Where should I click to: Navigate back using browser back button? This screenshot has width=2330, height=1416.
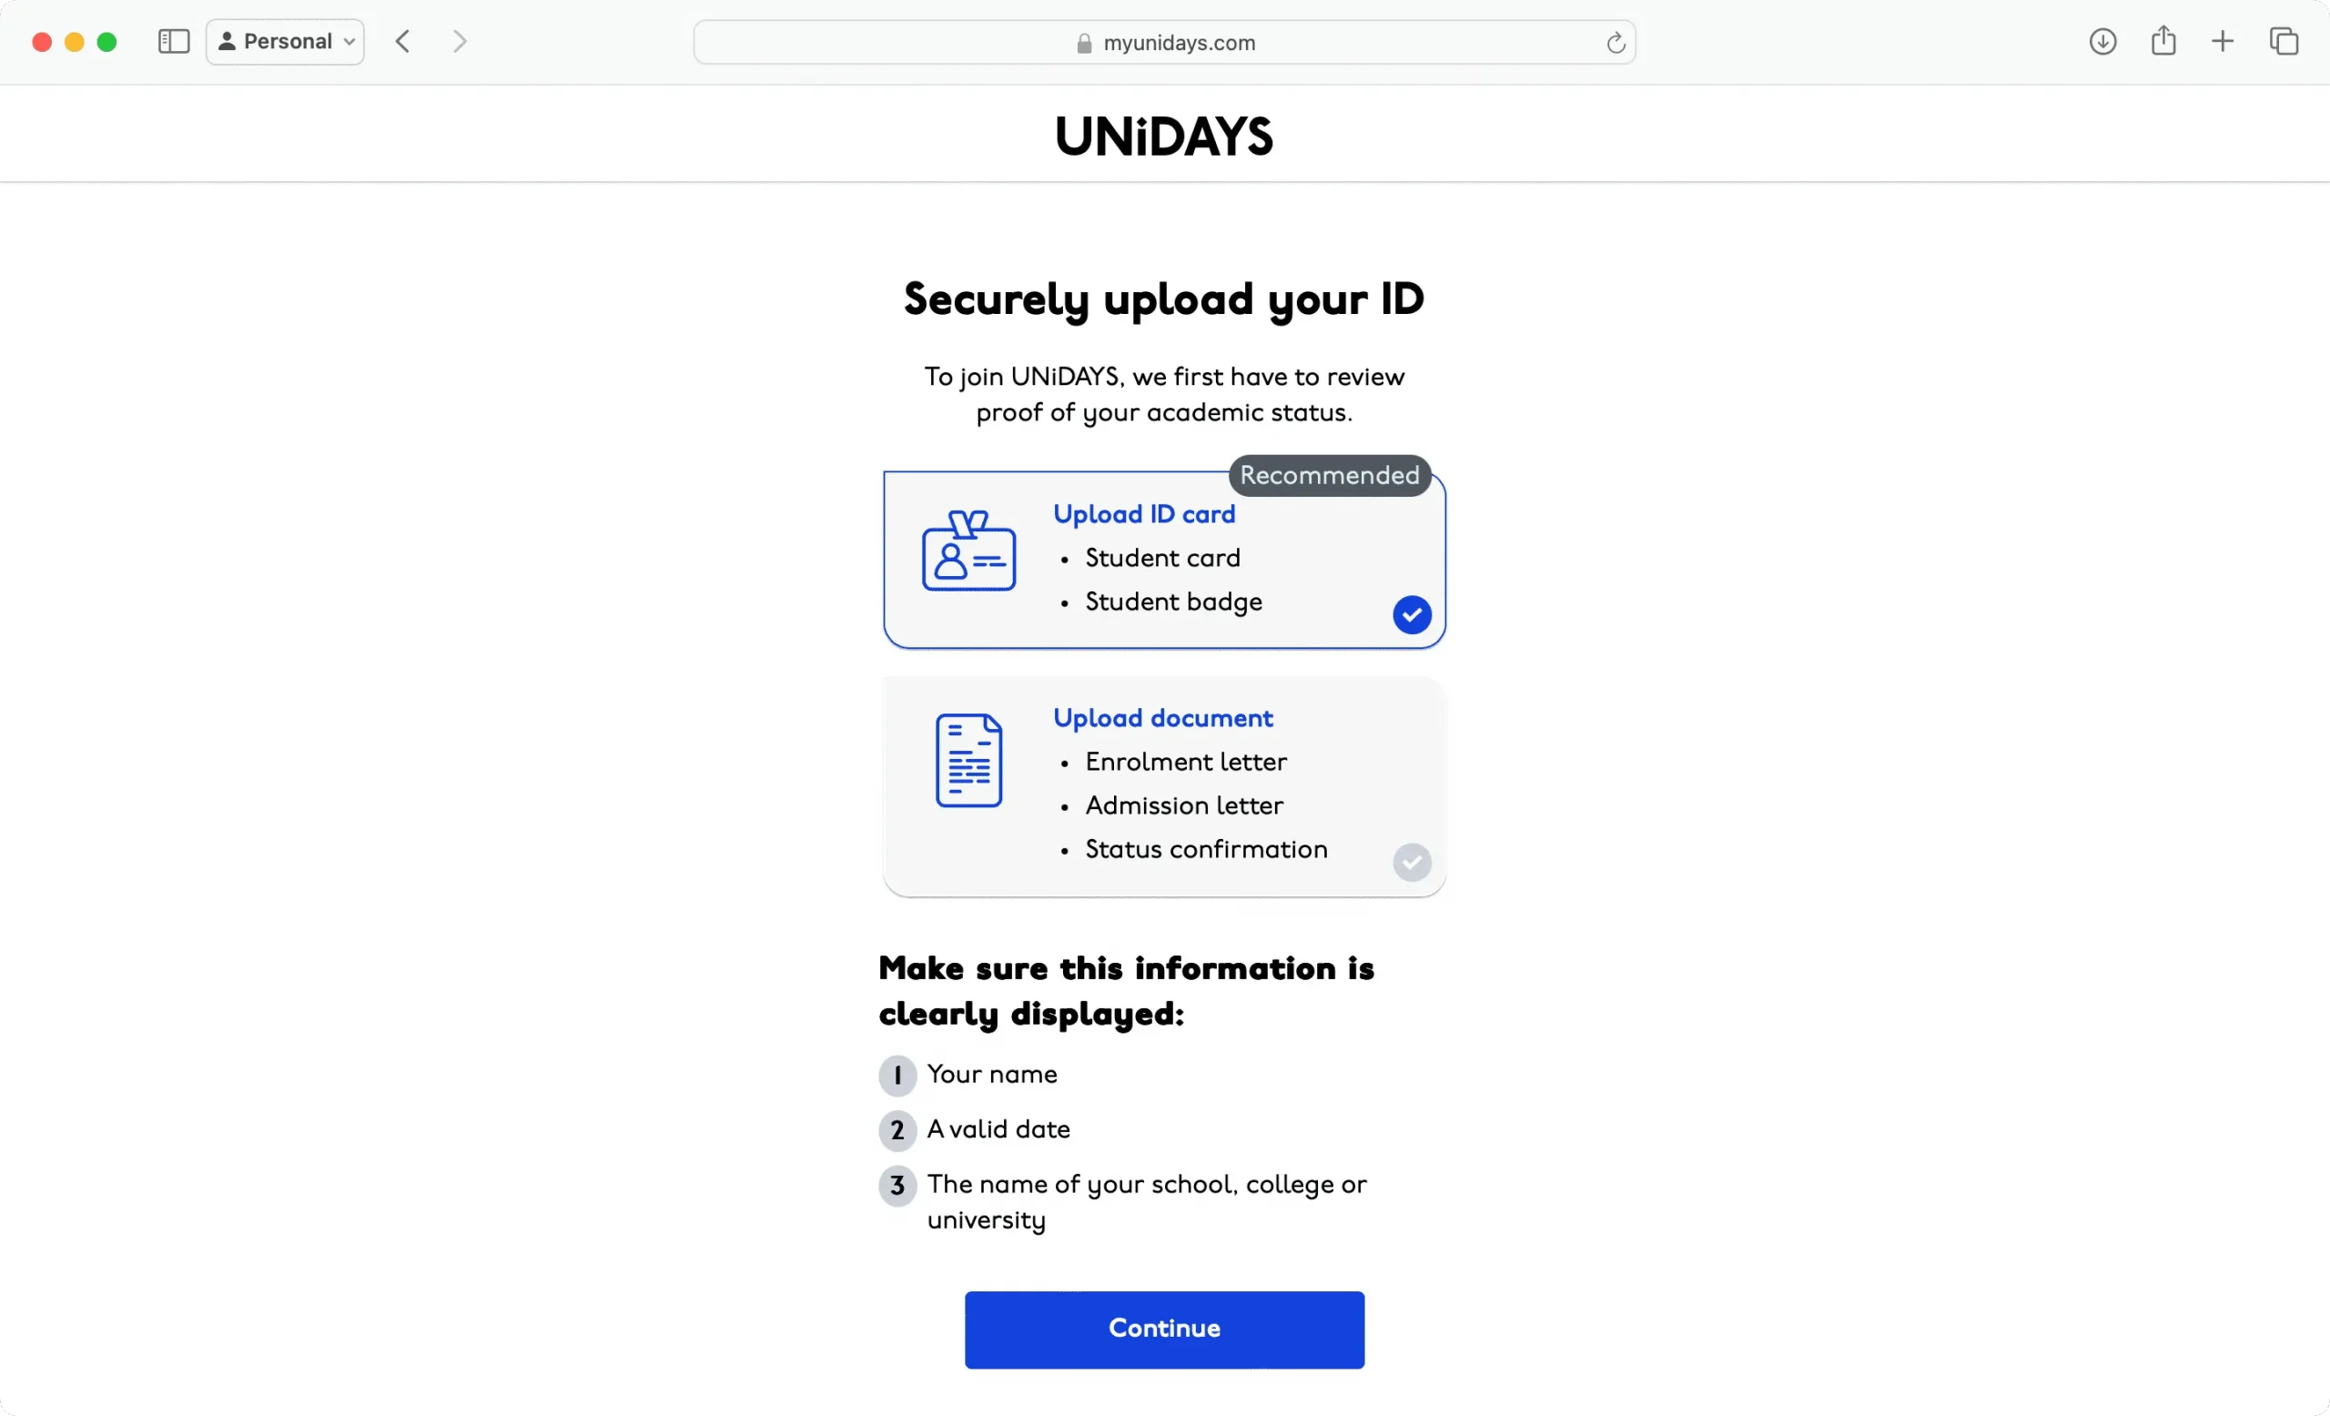400,42
